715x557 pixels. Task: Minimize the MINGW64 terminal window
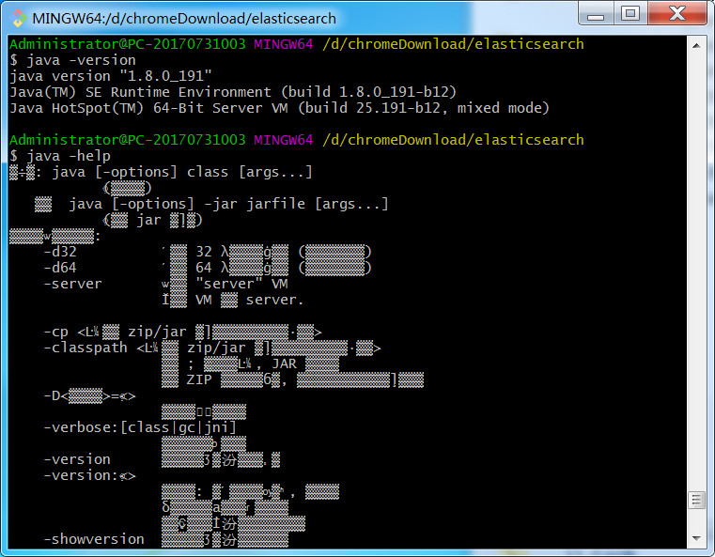(596, 13)
